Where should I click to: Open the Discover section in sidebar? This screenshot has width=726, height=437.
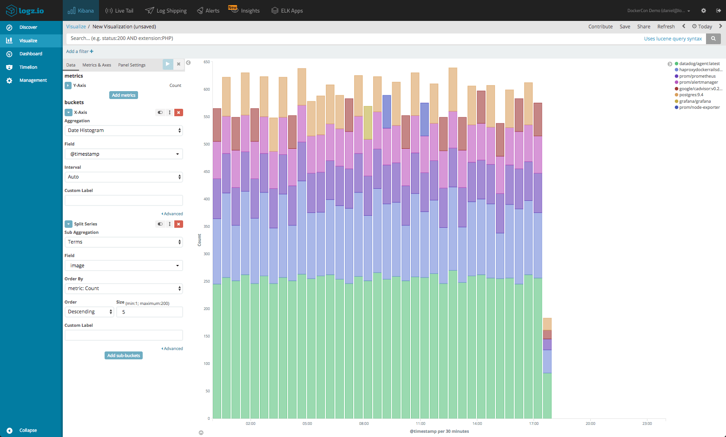click(x=28, y=27)
